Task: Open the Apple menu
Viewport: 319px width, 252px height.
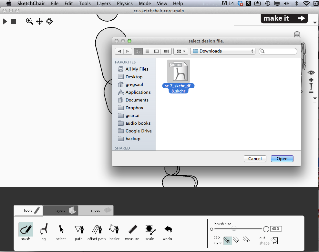Action: point(9,4)
